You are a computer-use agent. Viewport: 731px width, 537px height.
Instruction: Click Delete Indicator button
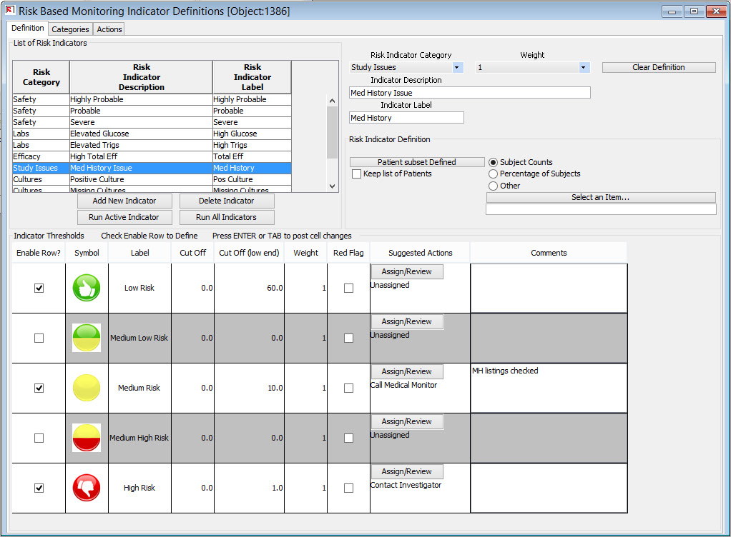(x=227, y=201)
